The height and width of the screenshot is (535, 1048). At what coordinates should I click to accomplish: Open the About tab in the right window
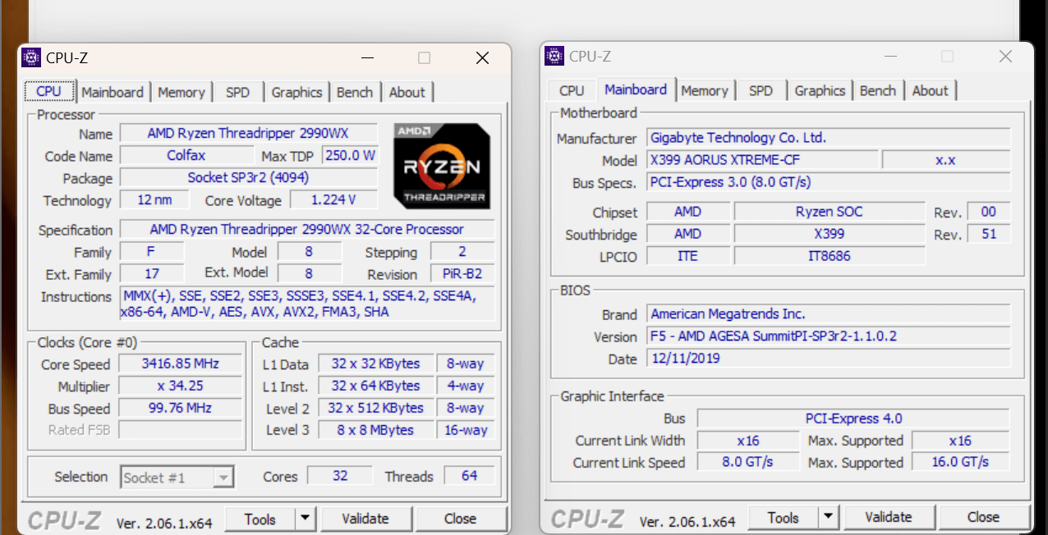tap(931, 90)
